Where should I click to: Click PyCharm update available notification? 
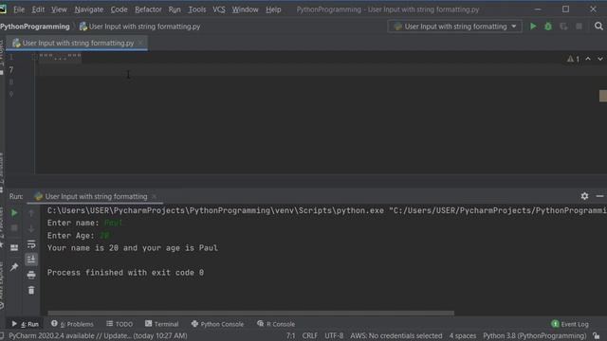tap(98, 335)
